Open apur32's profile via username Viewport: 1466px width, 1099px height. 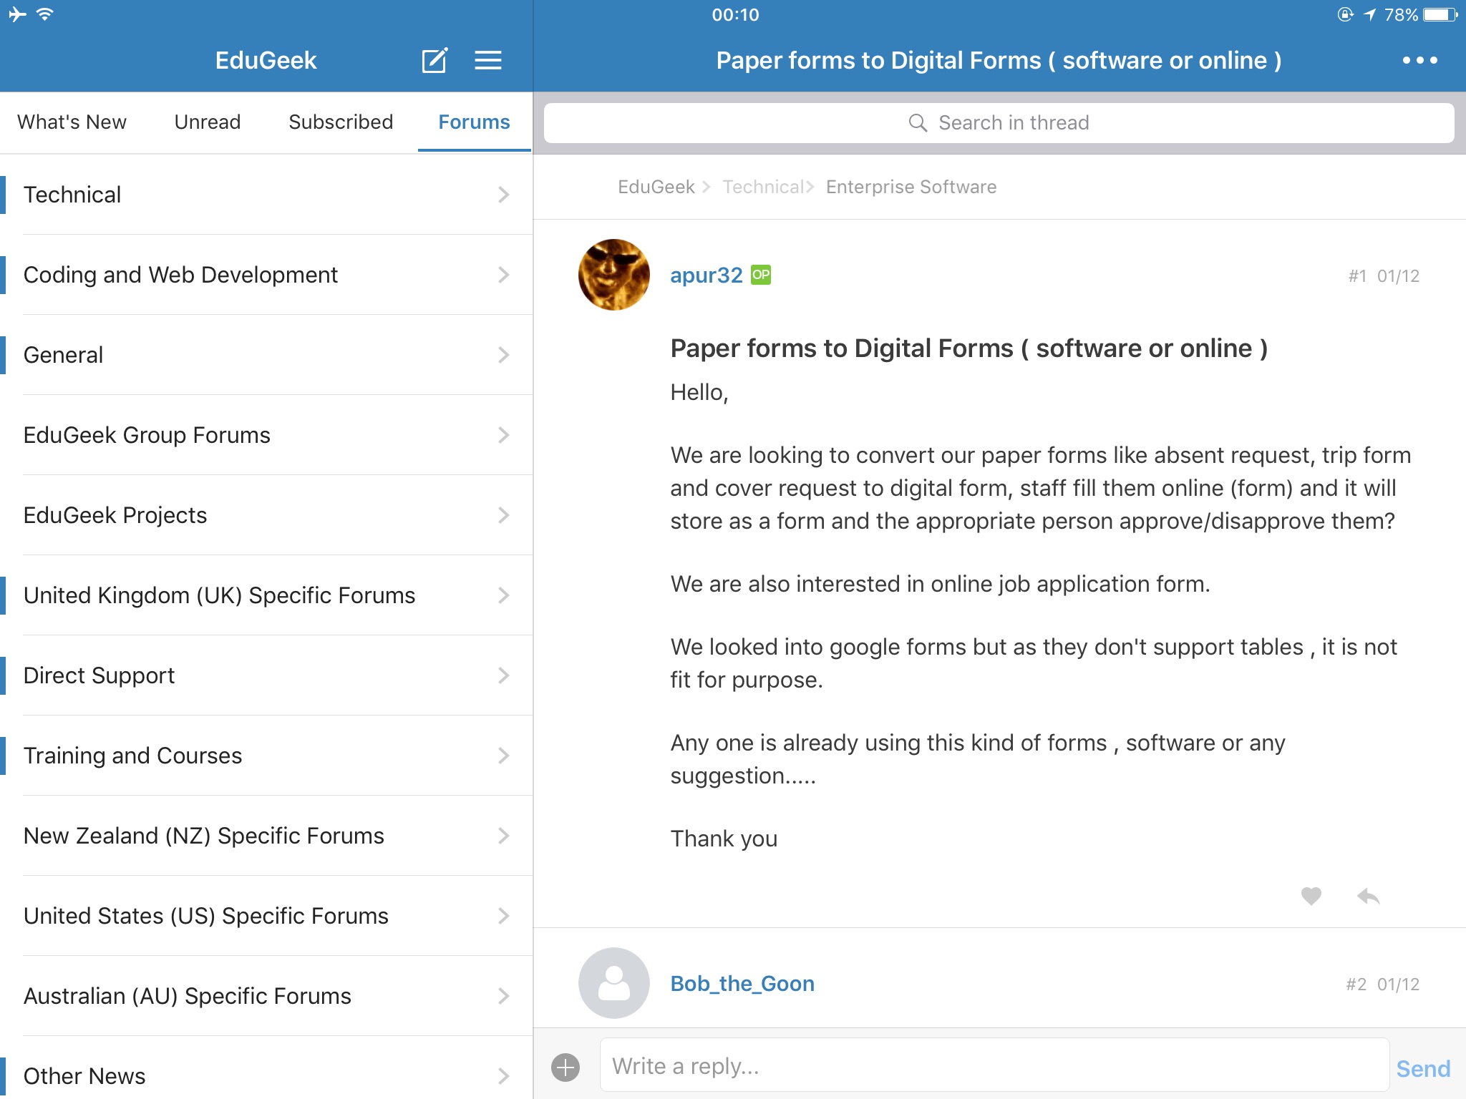coord(706,275)
